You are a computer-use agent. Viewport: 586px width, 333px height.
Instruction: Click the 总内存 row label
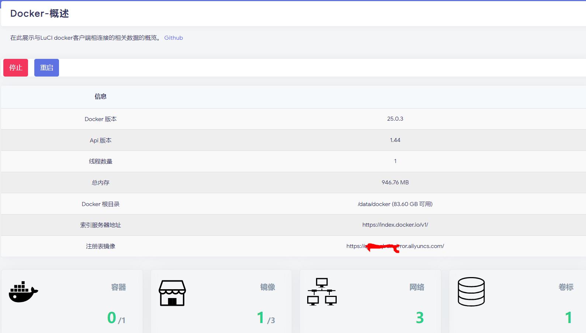[100, 183]
